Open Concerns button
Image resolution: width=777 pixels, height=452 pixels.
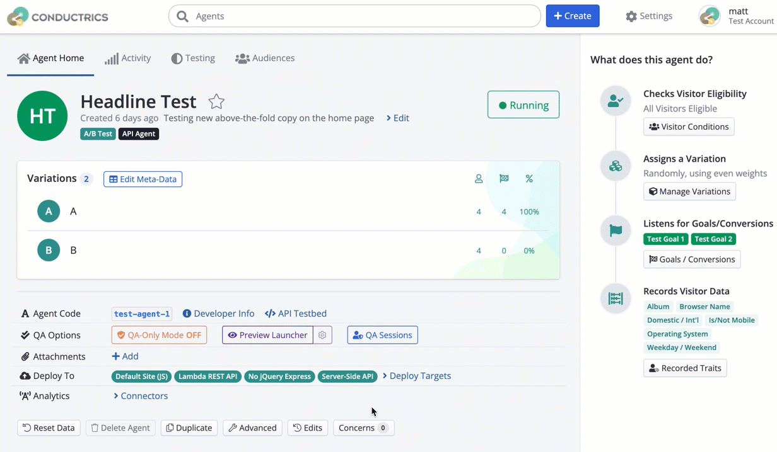(x=363, y=427)
